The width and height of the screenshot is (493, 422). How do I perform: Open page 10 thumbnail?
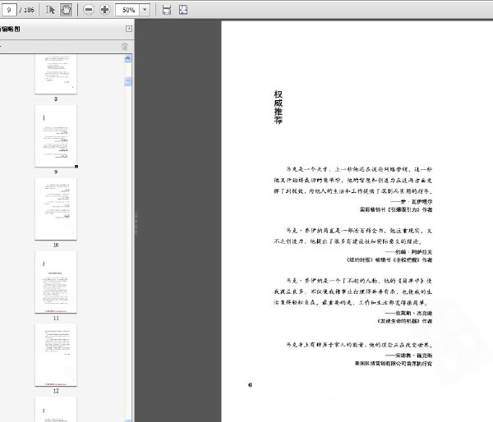click(x=56, y=209)
